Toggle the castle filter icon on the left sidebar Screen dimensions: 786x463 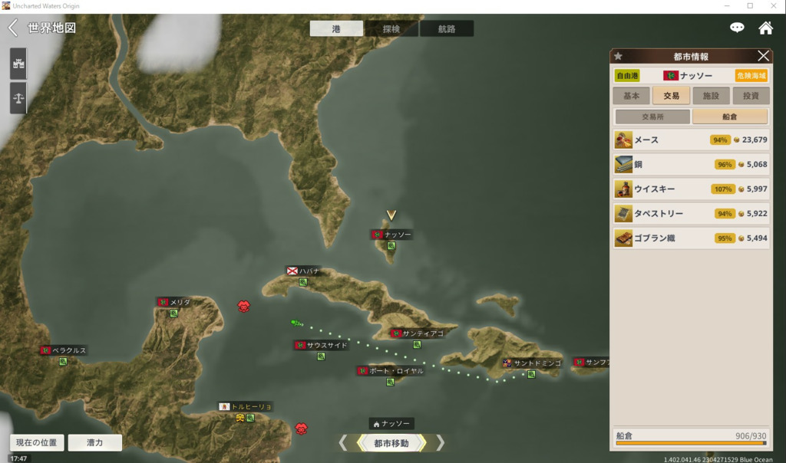(x=18, y=64)
